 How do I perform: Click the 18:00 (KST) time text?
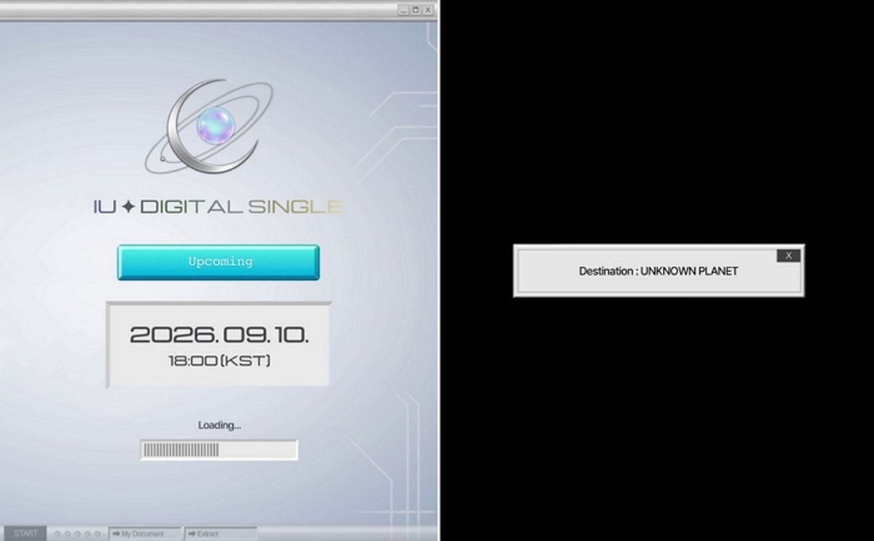tap(219, 360)
